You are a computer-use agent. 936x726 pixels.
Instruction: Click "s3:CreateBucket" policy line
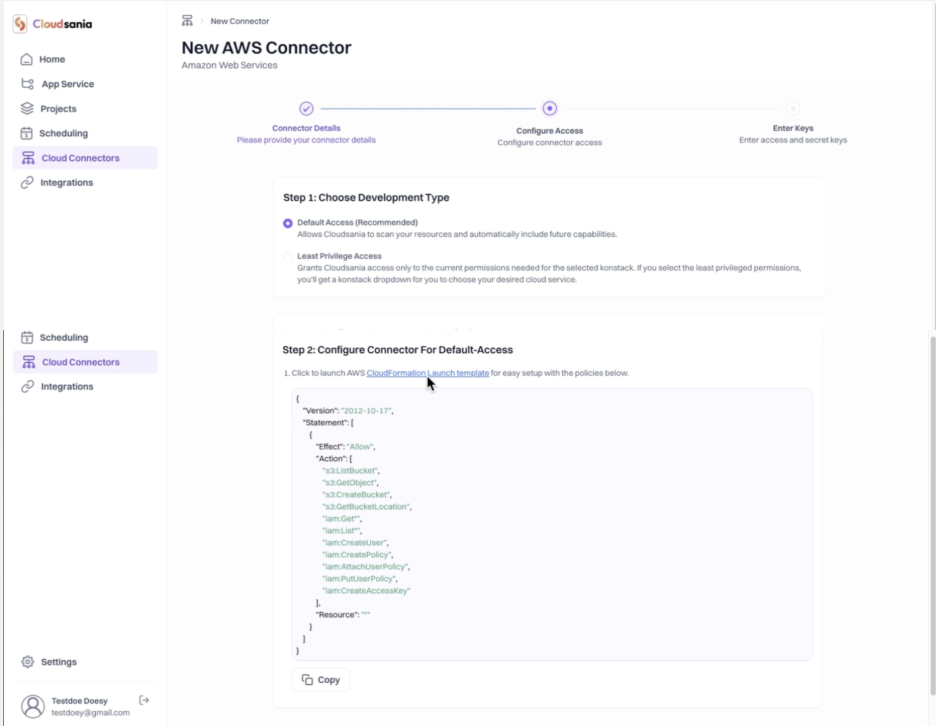tap(357, 495)
